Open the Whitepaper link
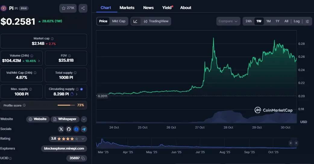The height and width of the screenshot is (164, 314). [65, 119]
